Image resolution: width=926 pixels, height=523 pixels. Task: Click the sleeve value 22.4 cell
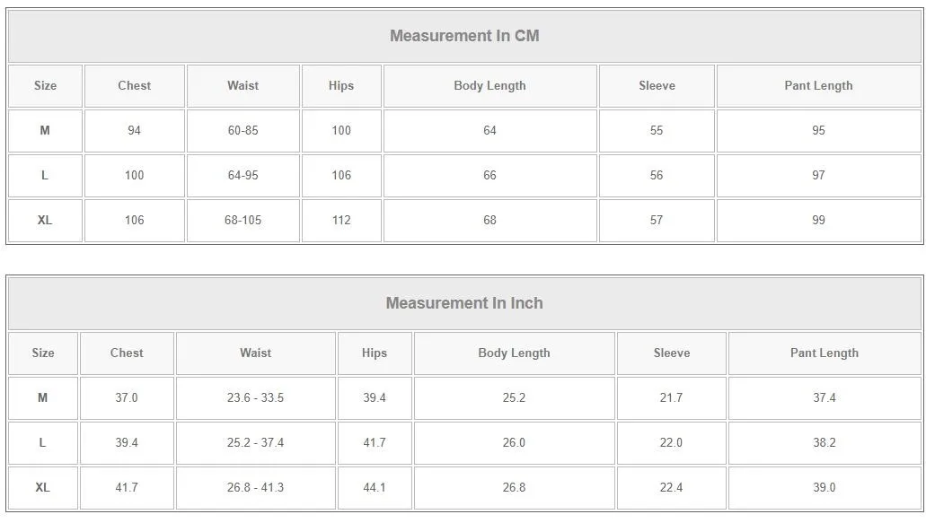671,488
